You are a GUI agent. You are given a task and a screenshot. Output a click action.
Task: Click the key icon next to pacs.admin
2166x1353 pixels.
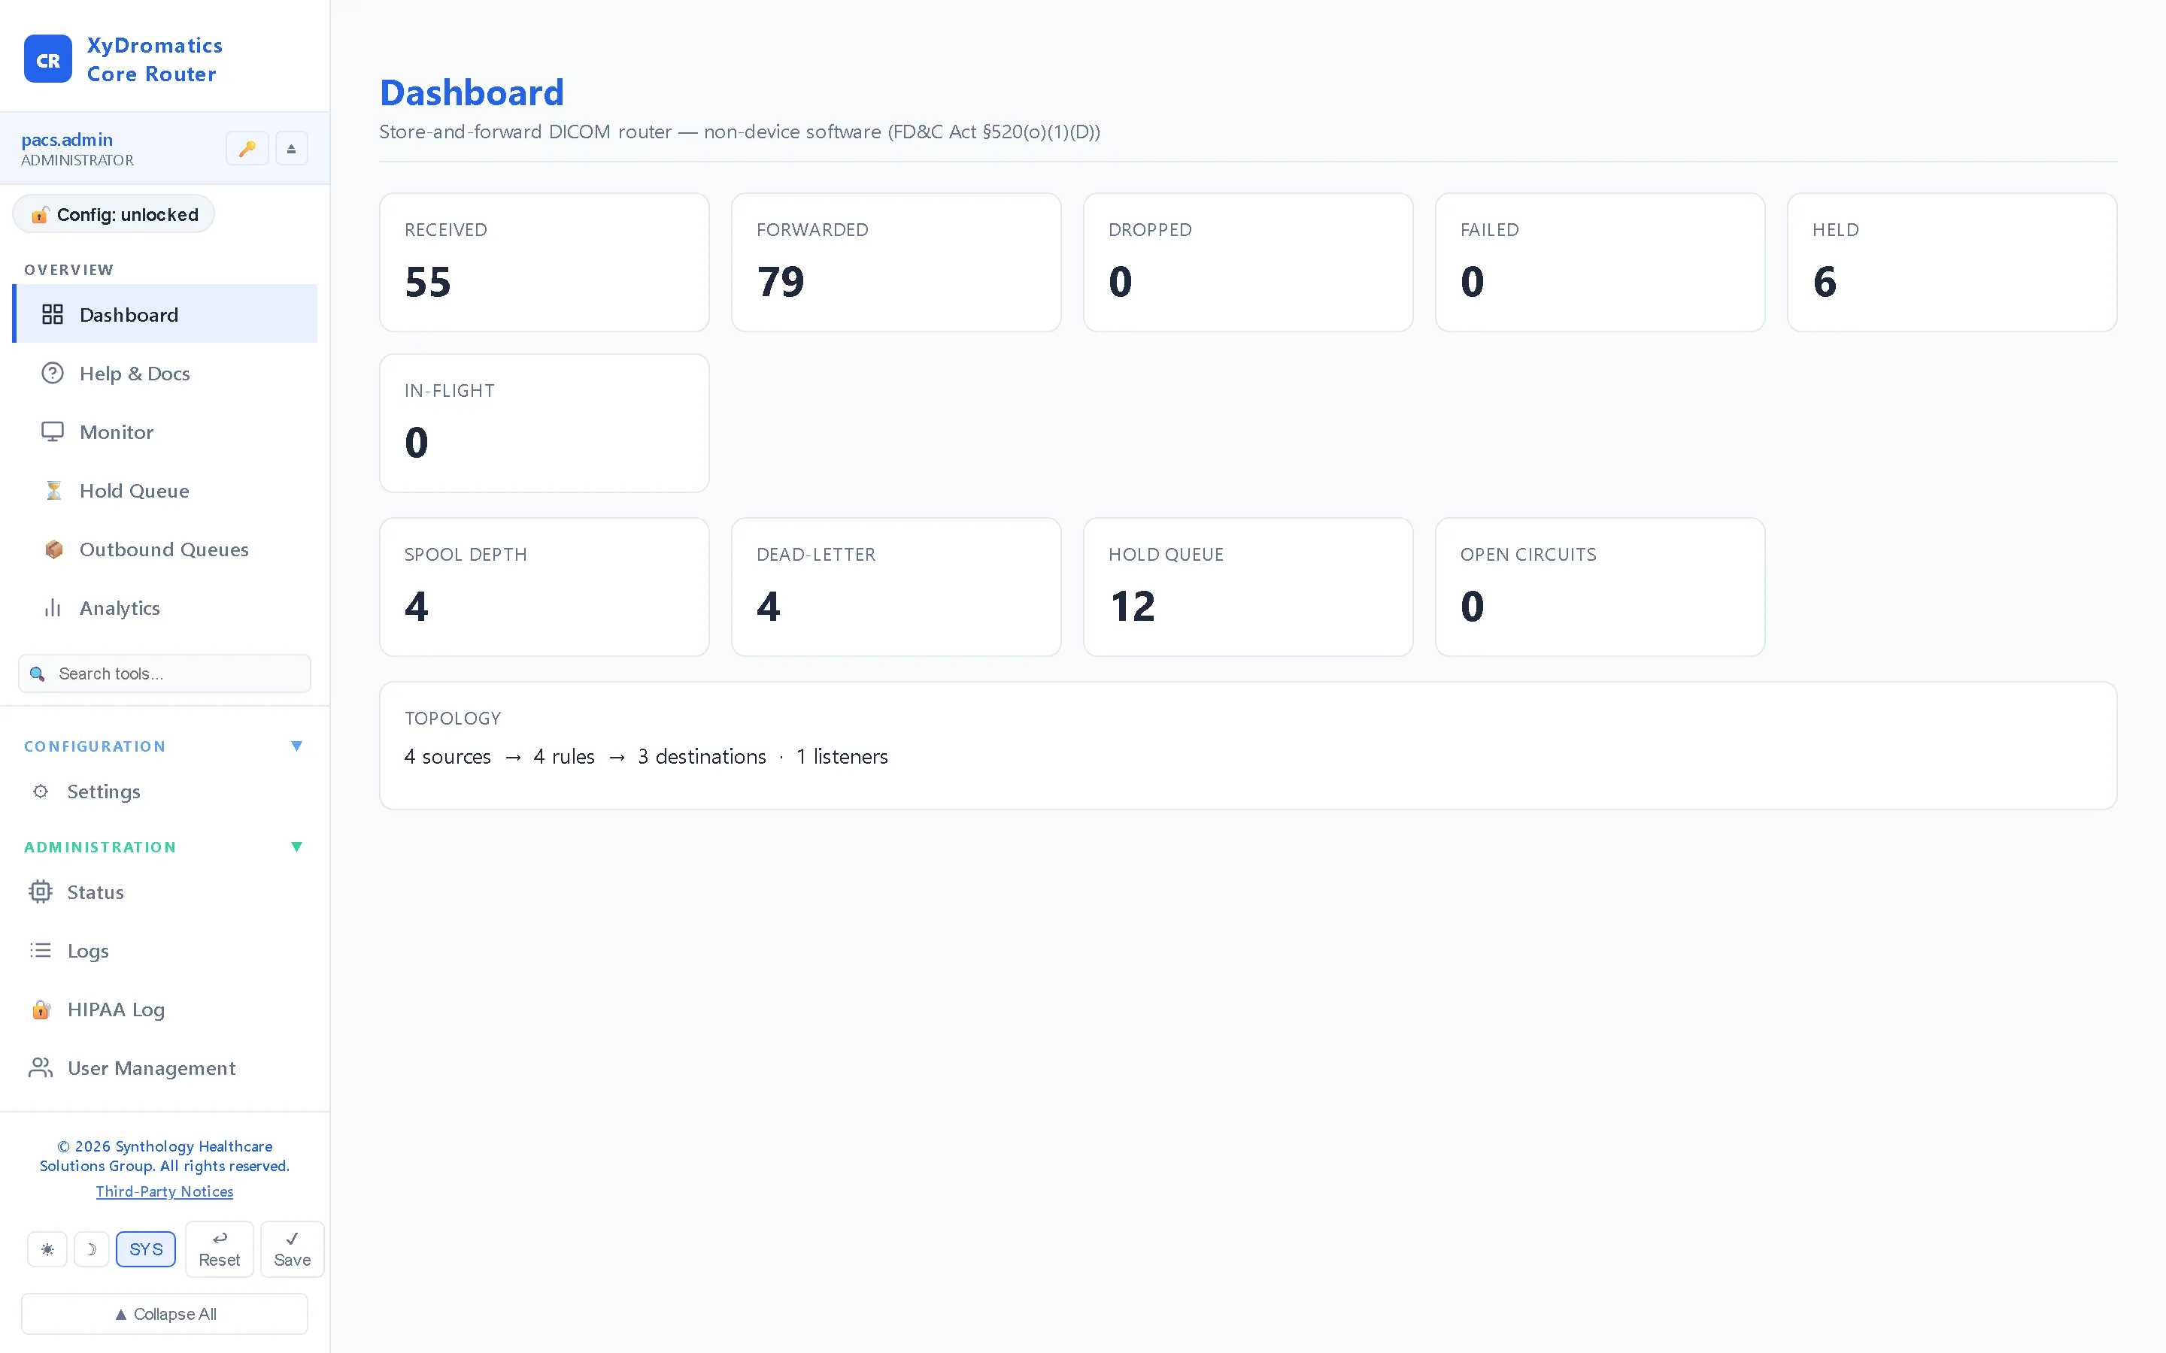pyautogui.click(x=247, y=149)
